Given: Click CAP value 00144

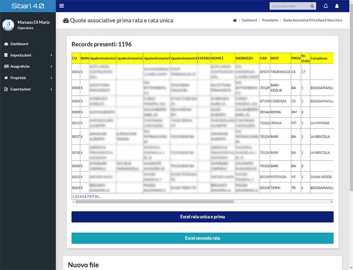Looking at the screenshot, I should point(265,112).
